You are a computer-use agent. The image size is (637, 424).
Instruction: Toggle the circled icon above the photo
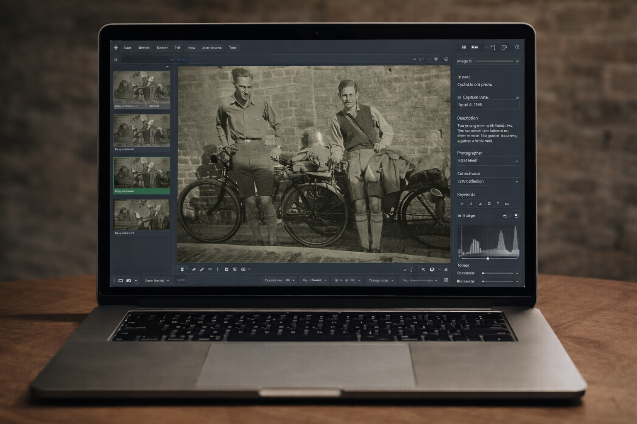(421, 59)
